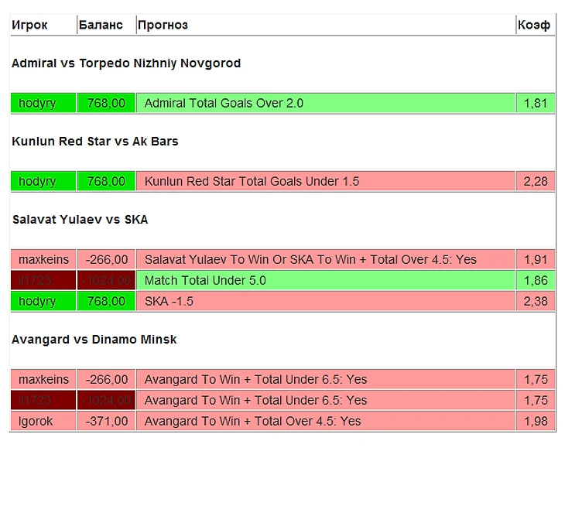
Task: Click the SKA -1.5 prediction
Action: [325, 301]
